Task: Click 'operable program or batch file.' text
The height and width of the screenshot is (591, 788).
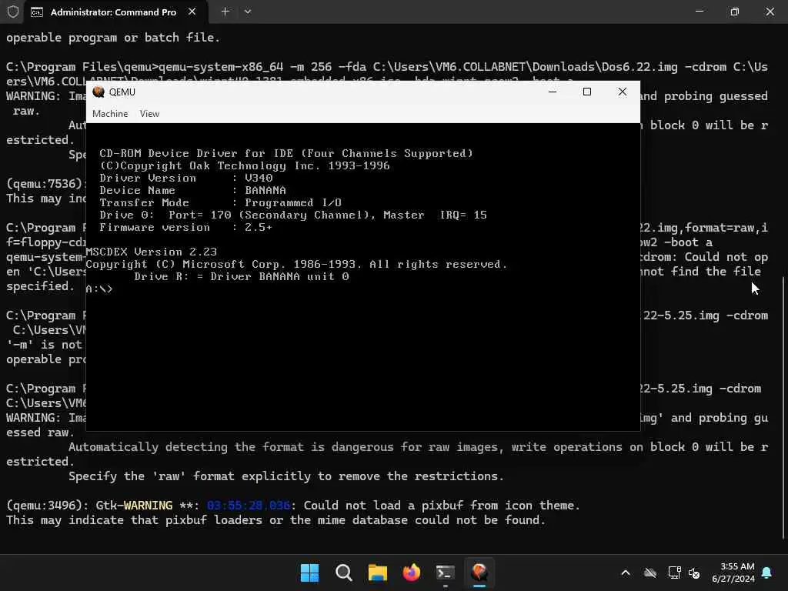Action: pyautogui.click(x=113, y=38)
